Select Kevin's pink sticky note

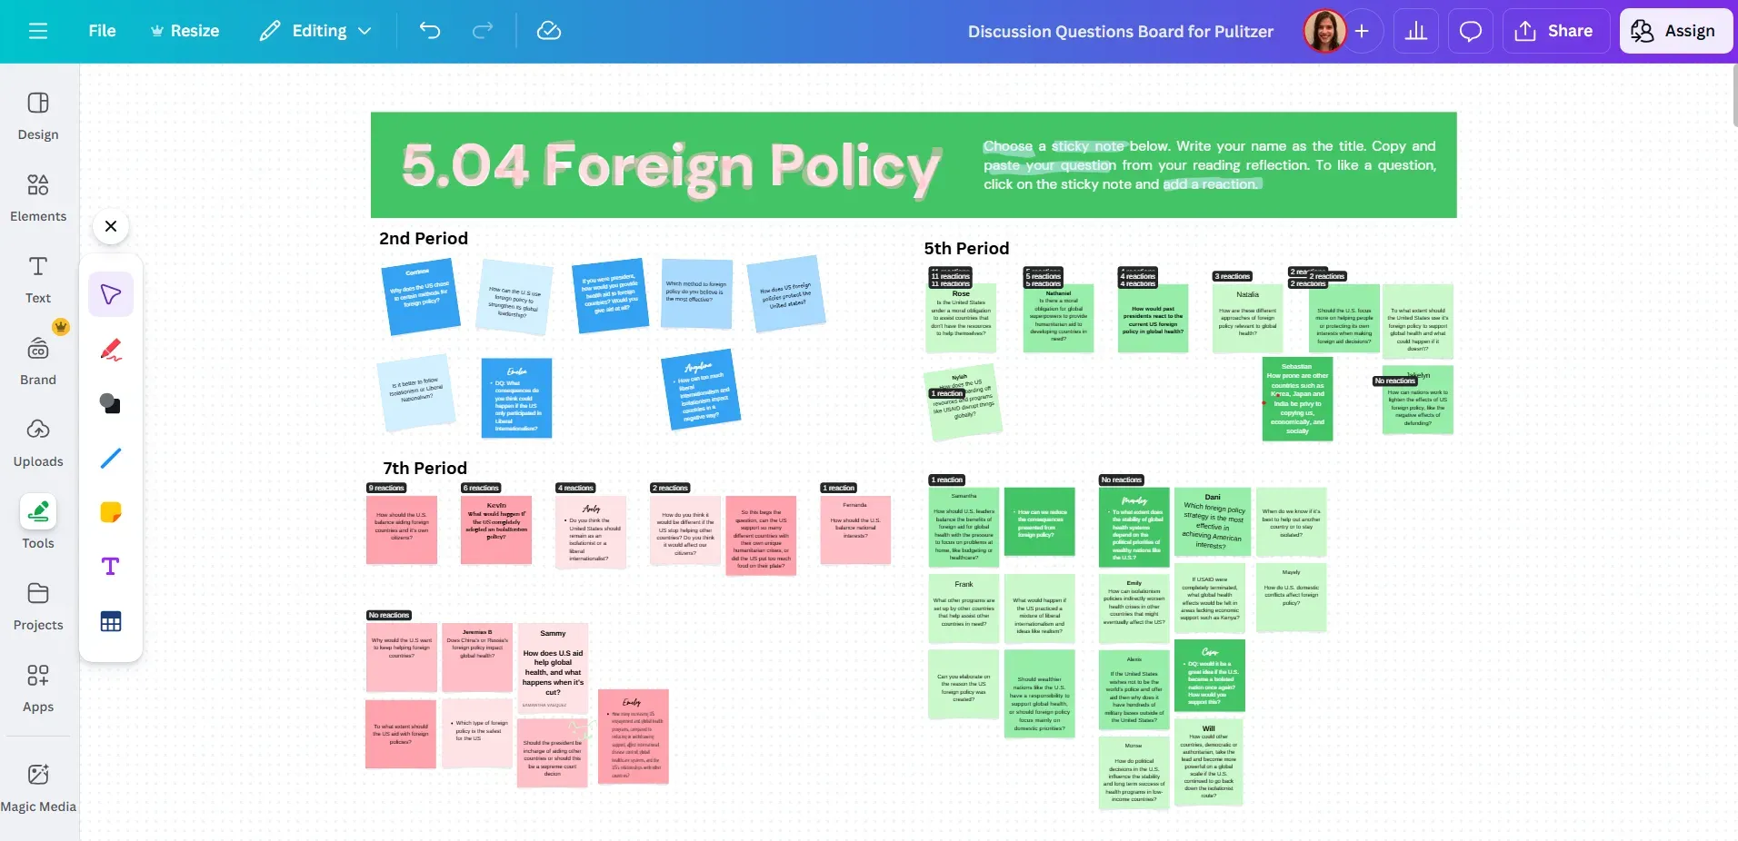[496, 530]
